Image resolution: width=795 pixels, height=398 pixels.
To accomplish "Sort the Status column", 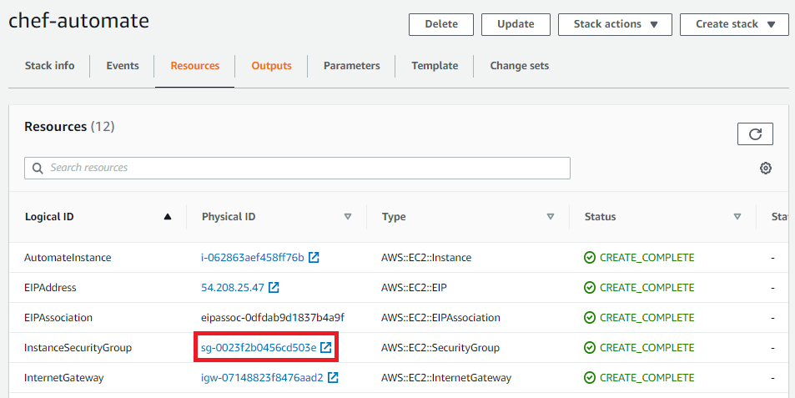I will click(737, 217).
